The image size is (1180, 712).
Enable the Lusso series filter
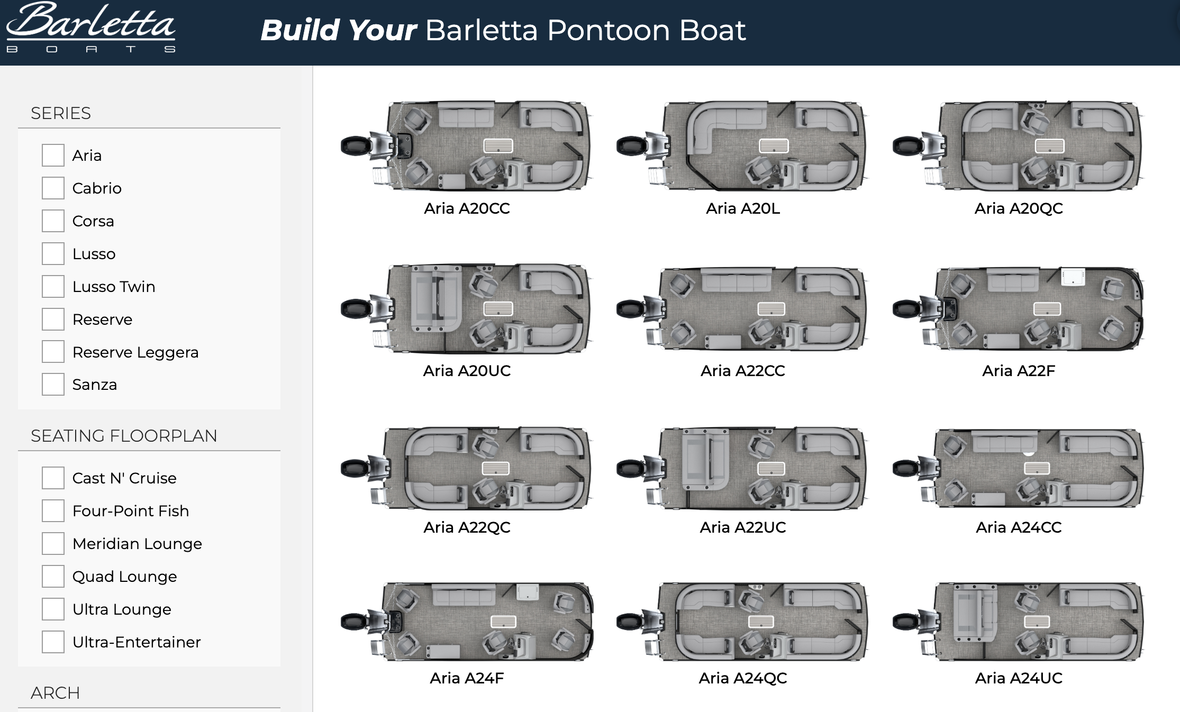coord(53,253)
